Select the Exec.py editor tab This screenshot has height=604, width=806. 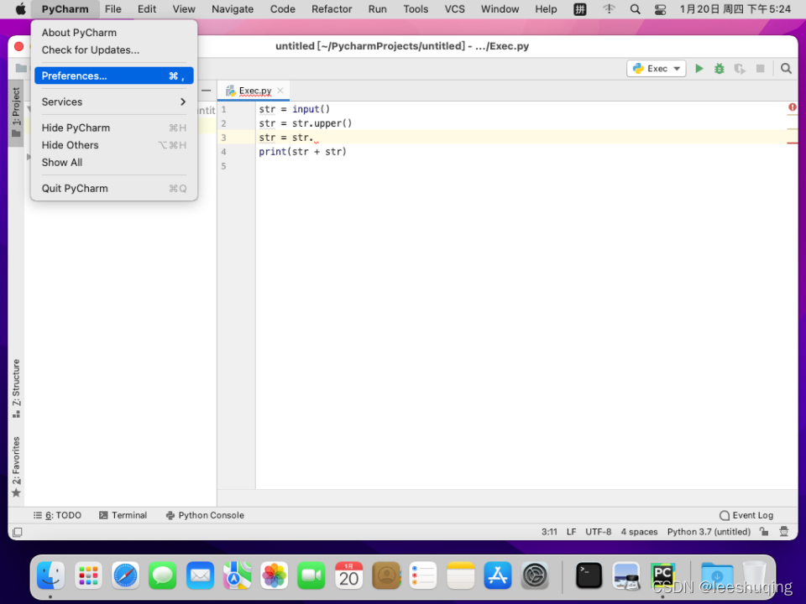pos(255,91)
